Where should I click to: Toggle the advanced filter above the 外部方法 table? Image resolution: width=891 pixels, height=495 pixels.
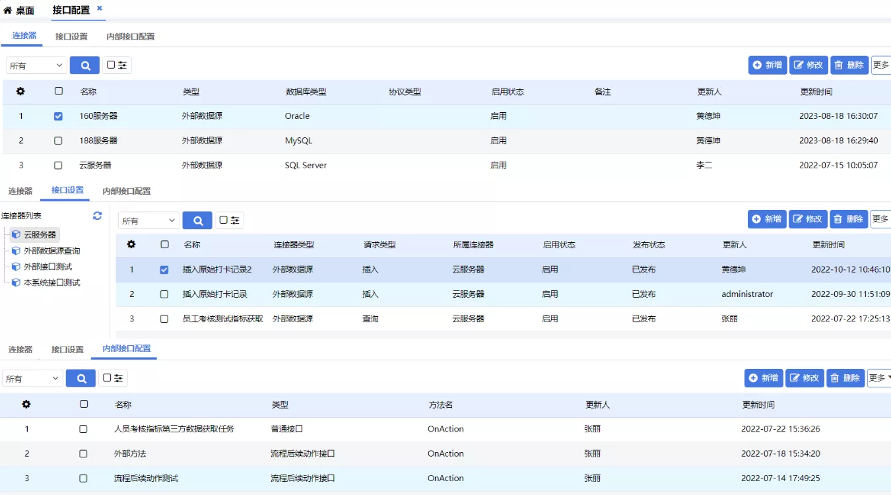[x=113, y=378]
